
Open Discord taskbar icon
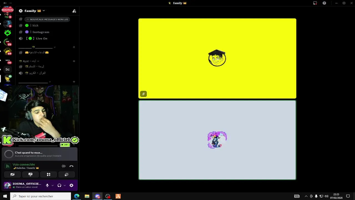coord(97,196)
